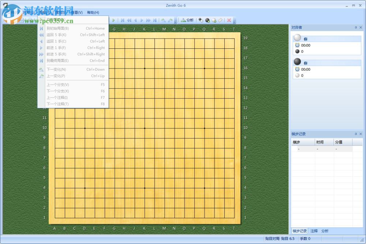
Task: Select the jump-to-first-move toolbar icon
Action: point(123,20)
